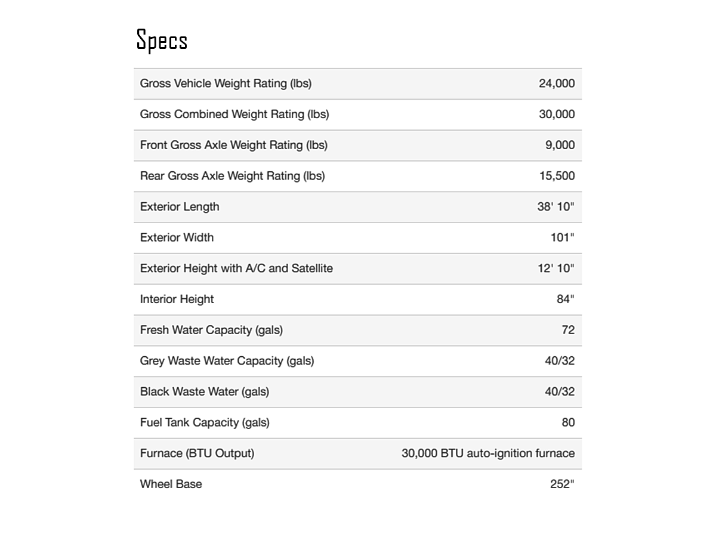Select the Front Gross Axle Weight Rating label
Image resolution: width=716 pixels, height=537 pixels.
pyautogui.click(x=233, y=145)
